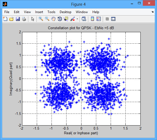Screen dimensions: 157x140
Task: Dock the figure using the corner arrow
Action: [x=152, y=12]
